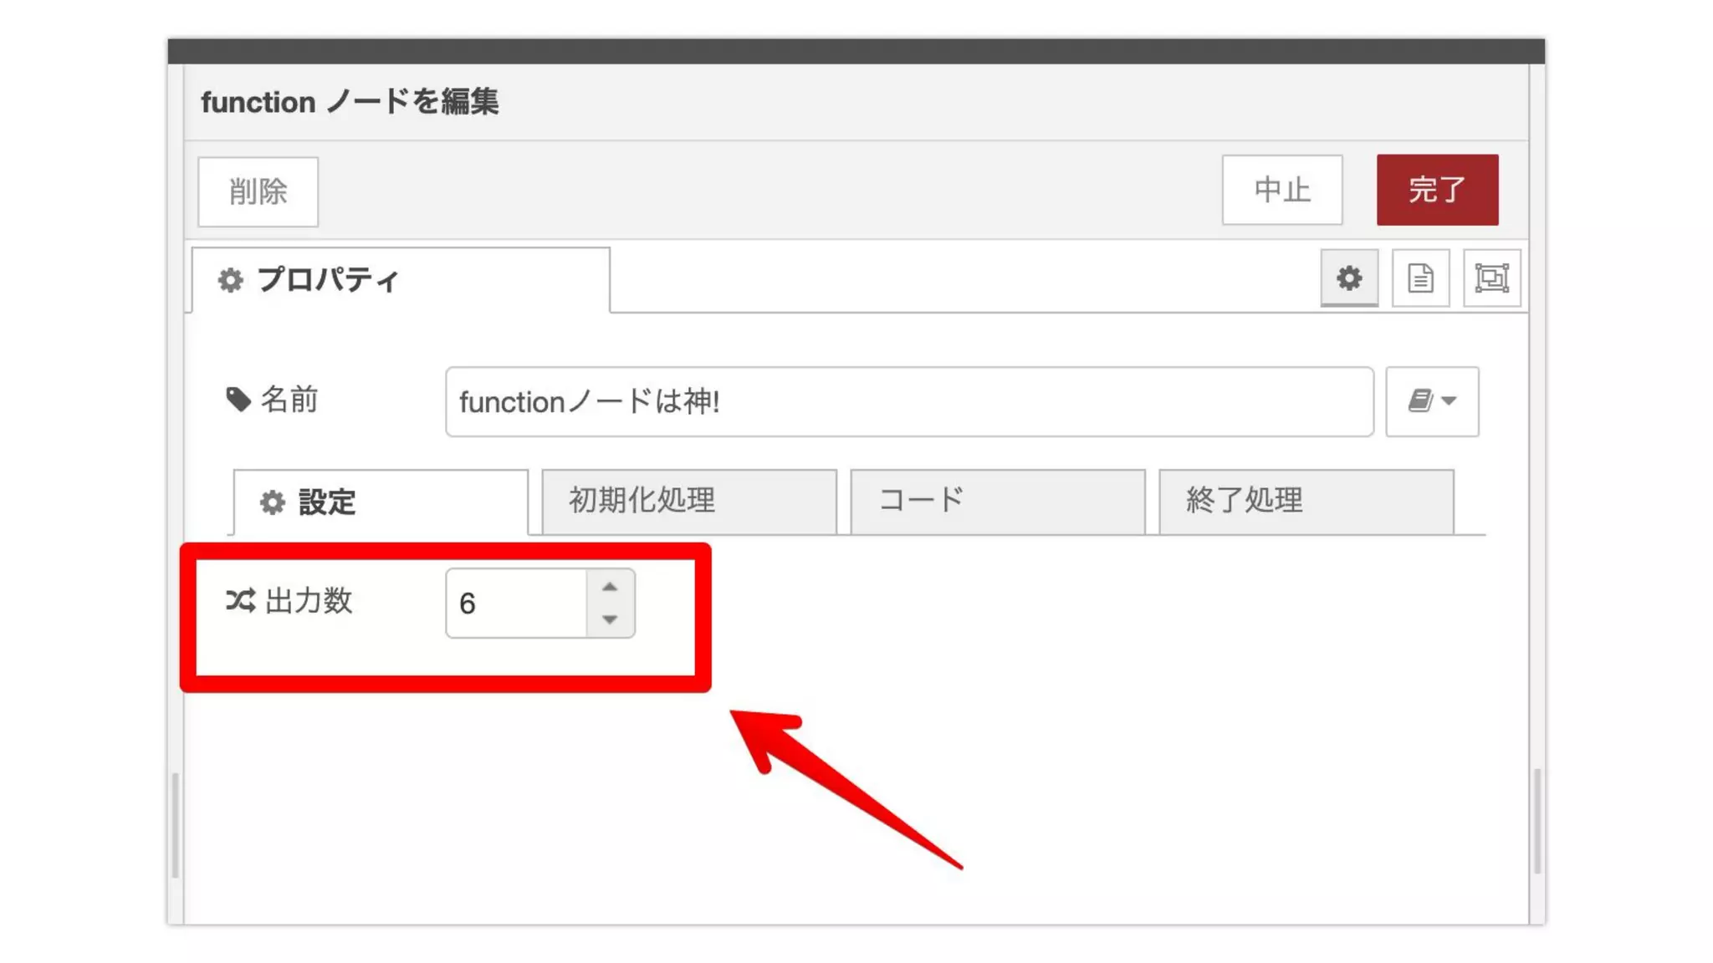Increase the output count with up arrow

[x=610, y=587]
